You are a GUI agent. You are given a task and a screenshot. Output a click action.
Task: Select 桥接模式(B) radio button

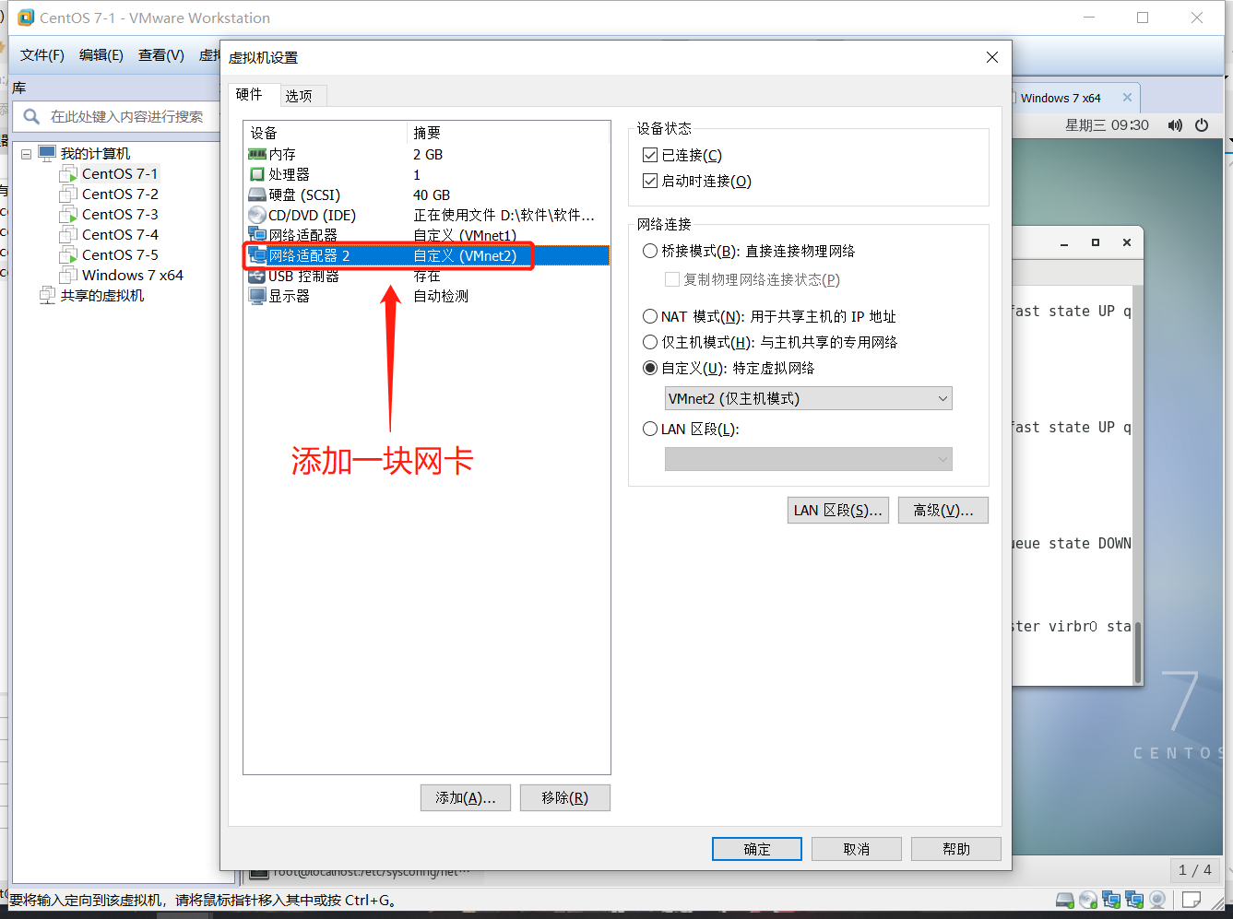pos(650,251)
